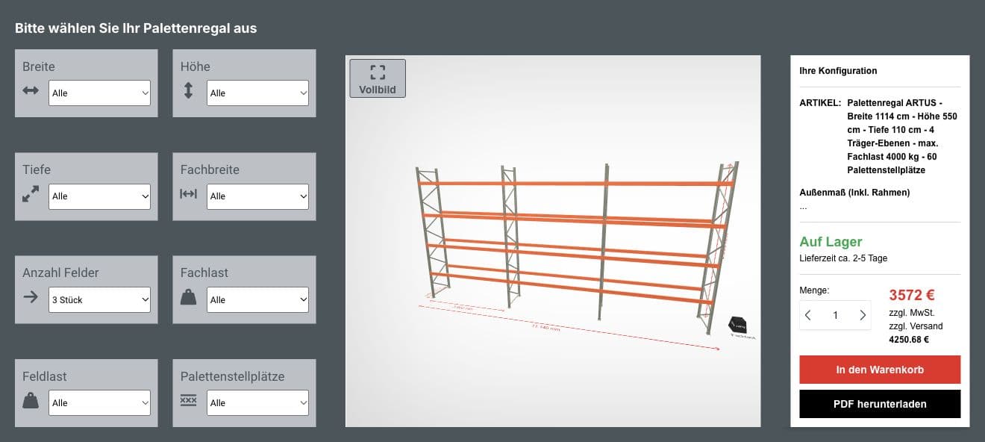Open the Palettenstellplätze dropdown
Screen dimensions: 985x442
pos(257,403)
